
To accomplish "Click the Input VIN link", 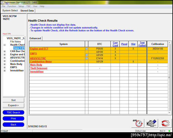I will pyautogui.click(x=7, y=34).
